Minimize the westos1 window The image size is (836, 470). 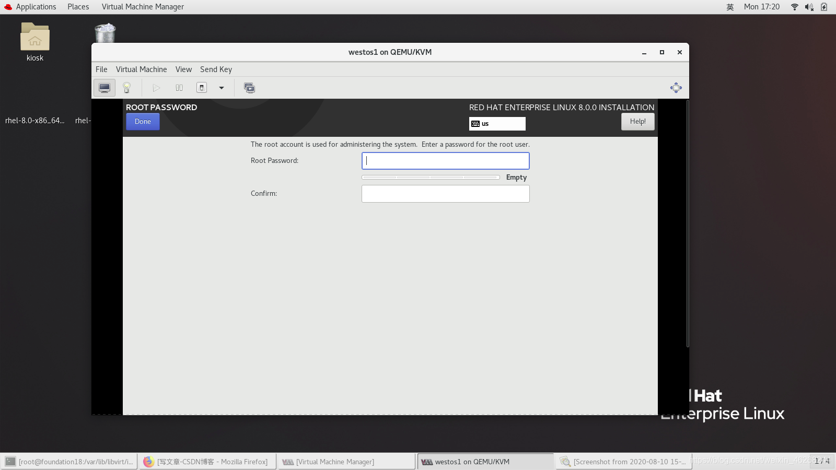tap(644, 52)
